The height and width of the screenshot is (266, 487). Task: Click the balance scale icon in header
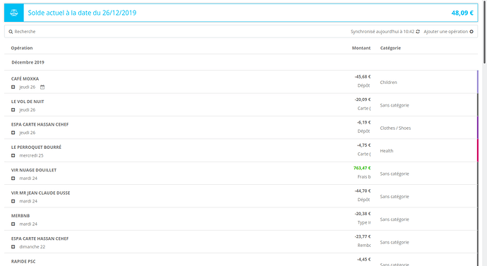[x=14, y=13]
